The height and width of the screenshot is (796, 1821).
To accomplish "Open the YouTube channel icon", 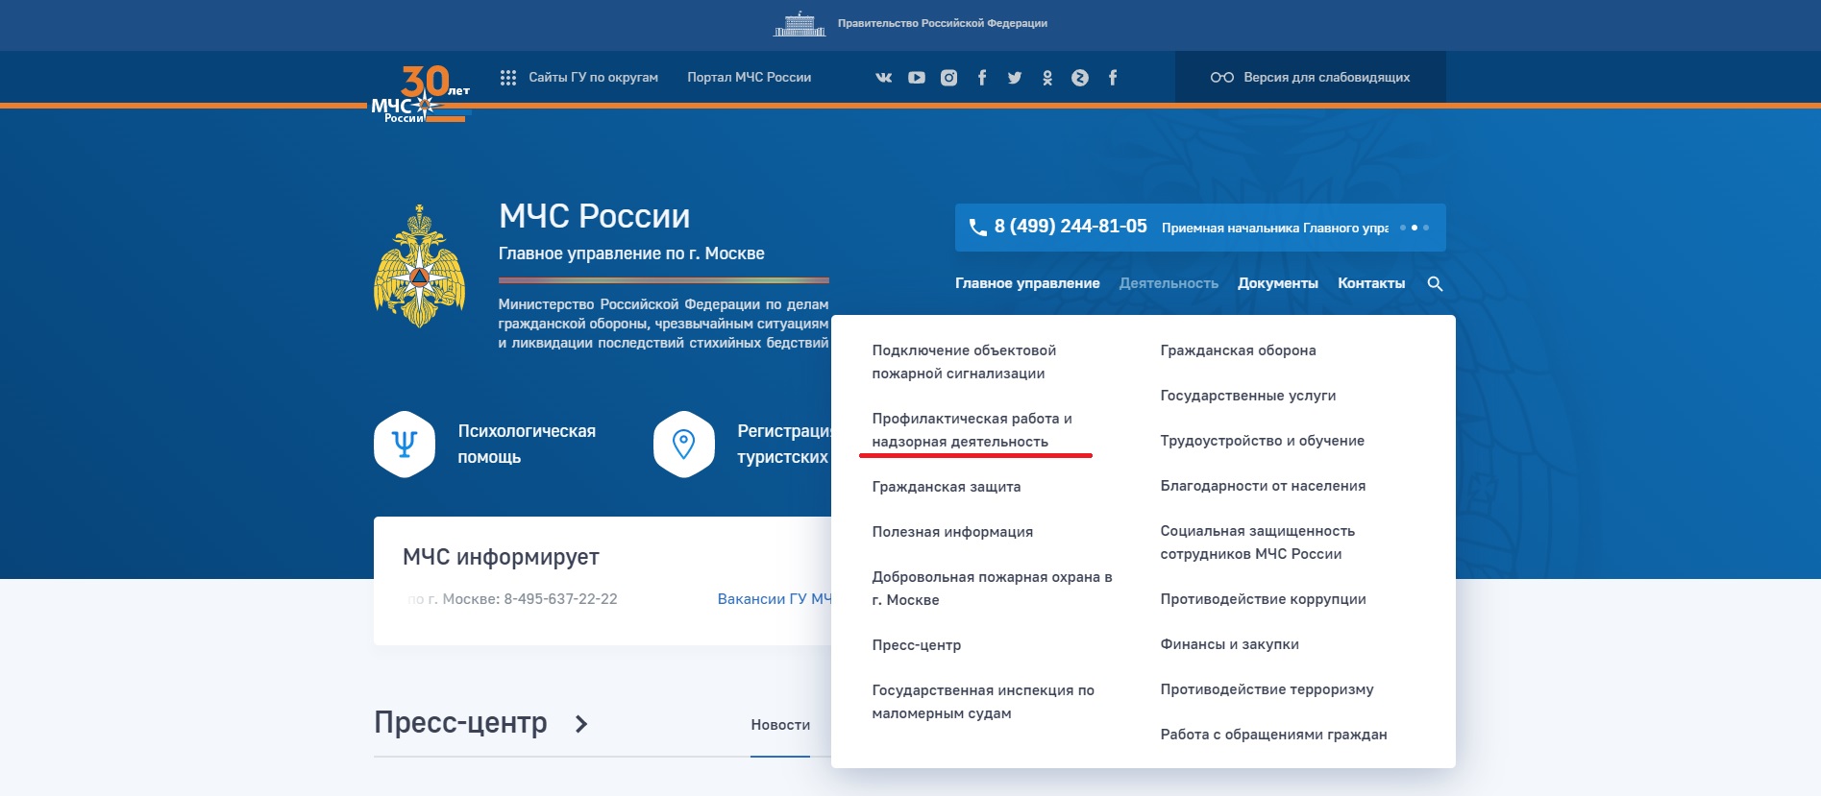I will point(917,78).
